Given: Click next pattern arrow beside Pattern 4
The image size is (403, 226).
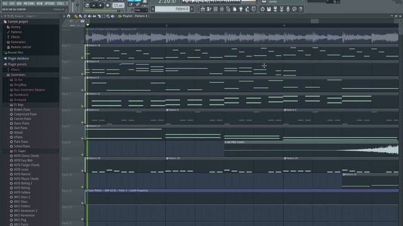Looking at the screenshot, I should click(192, 9).
